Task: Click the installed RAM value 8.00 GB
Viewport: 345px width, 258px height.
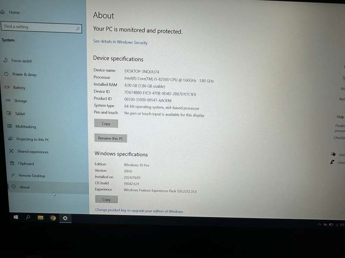Action: click(144, 86)
